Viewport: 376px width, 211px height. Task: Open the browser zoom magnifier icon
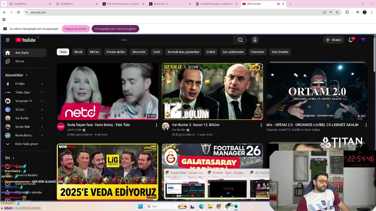[331, 12]
